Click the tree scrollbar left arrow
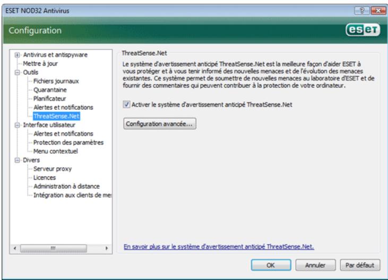Screen dimensions: 388x280 (x=15, y=248)
